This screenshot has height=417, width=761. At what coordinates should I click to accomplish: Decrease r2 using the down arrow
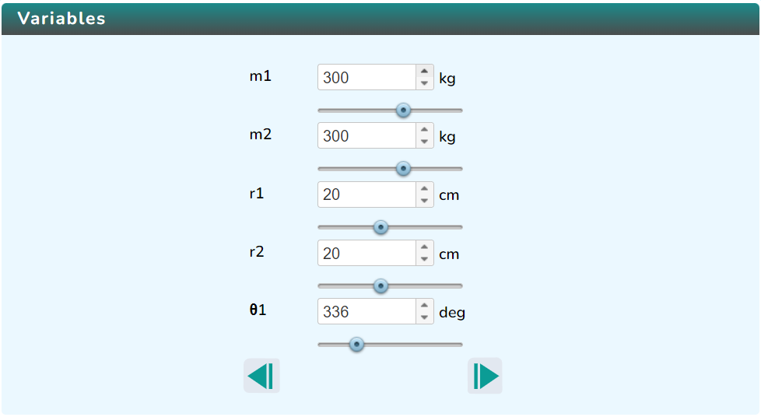pyautogui.click(x=424, y=259)
